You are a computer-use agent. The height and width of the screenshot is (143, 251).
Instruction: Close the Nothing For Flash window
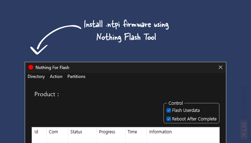click(221, 67)
